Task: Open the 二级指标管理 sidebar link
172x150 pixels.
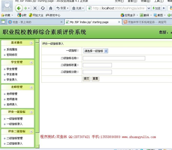Action: (14, 138)
